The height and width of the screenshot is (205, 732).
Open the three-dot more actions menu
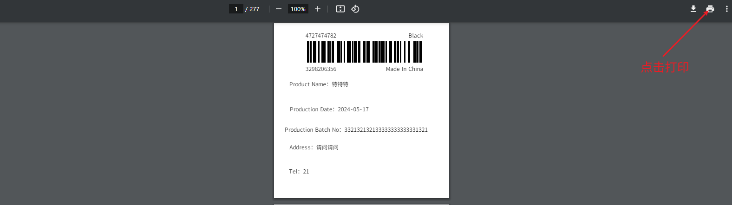[727, 9]
